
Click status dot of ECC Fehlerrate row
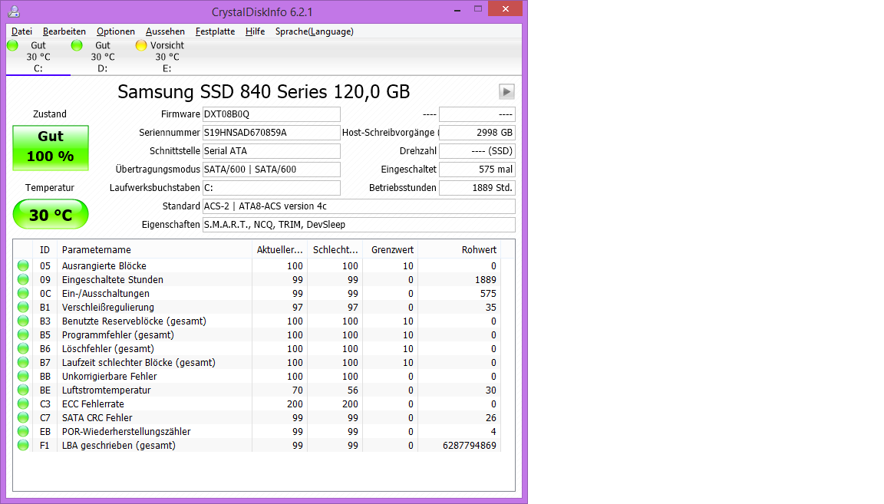22,404
